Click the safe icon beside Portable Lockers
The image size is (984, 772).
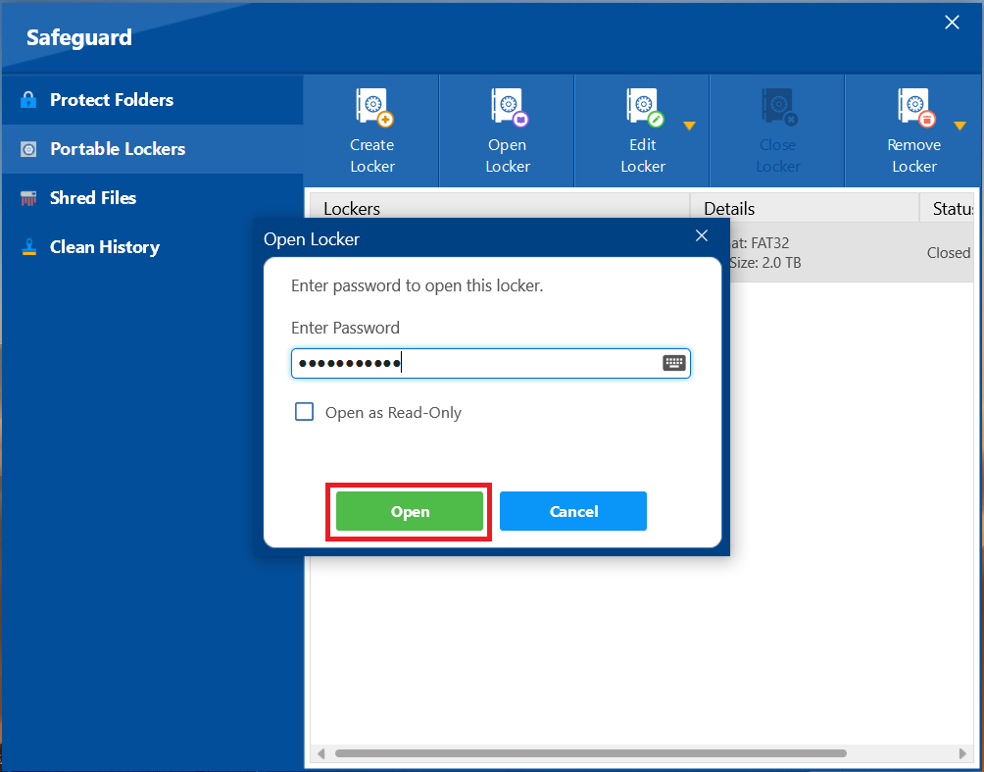28,149
